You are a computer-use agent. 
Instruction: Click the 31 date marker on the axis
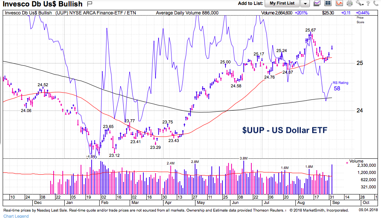[332, 197]
